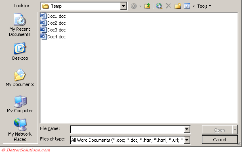Open the Views dropdown arrow
Screen dimensions: 242x153
click(x=194, y=6)
